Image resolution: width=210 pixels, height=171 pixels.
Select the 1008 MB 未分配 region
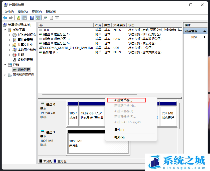pyautogui.click(x=98, y=144)
